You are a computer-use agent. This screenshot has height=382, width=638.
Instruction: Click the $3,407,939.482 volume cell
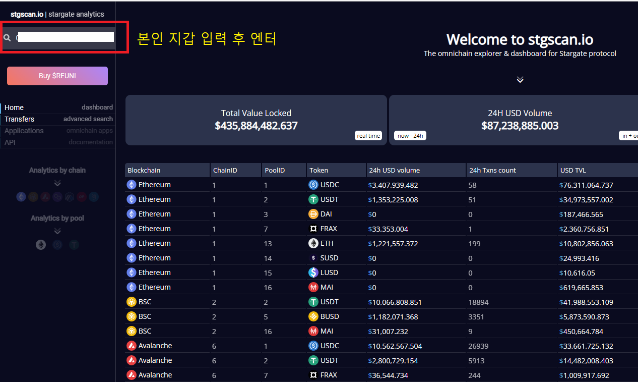(393, 185)
